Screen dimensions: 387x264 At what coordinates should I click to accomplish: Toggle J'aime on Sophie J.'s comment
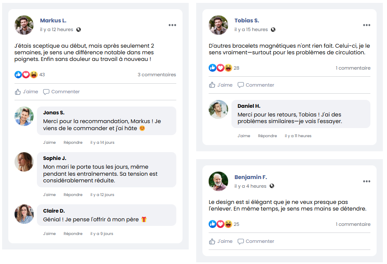tap(49, 195)
